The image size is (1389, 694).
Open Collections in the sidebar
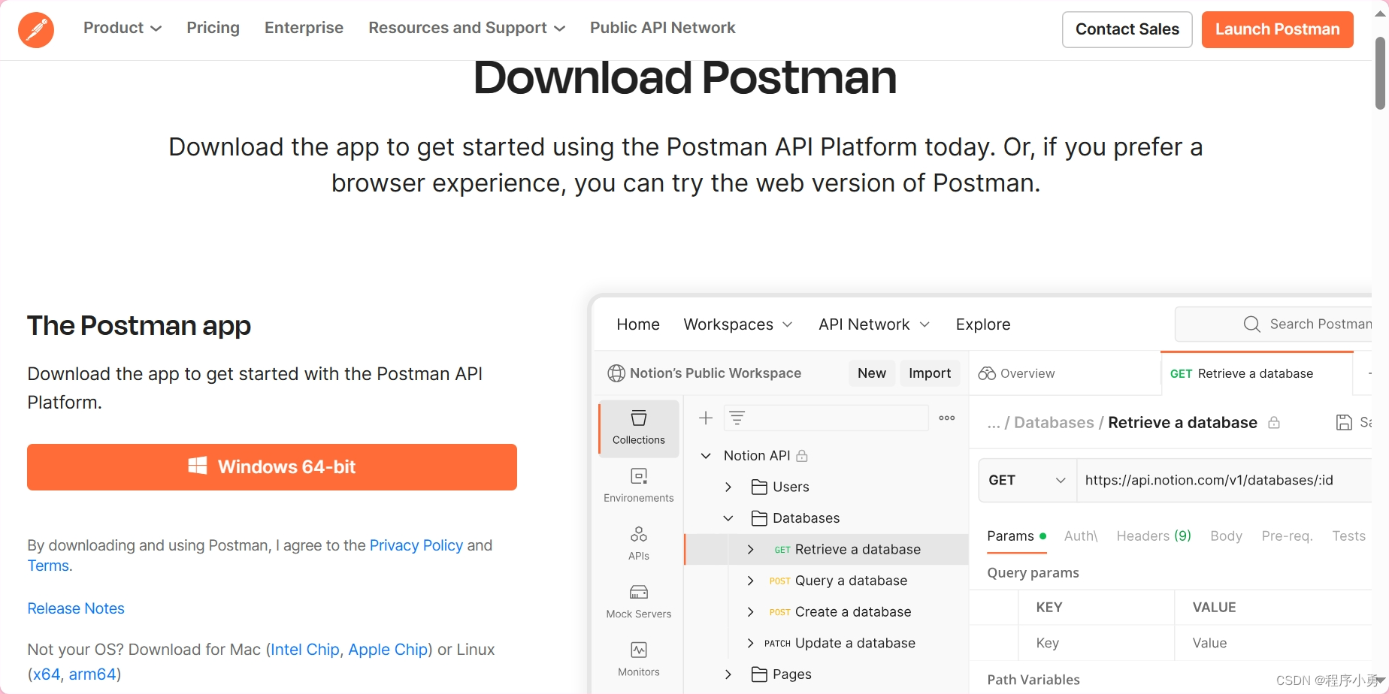[x=639, y=428]
